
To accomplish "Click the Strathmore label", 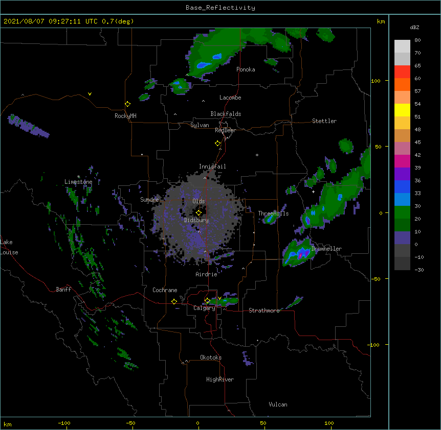I will [264, 310].
